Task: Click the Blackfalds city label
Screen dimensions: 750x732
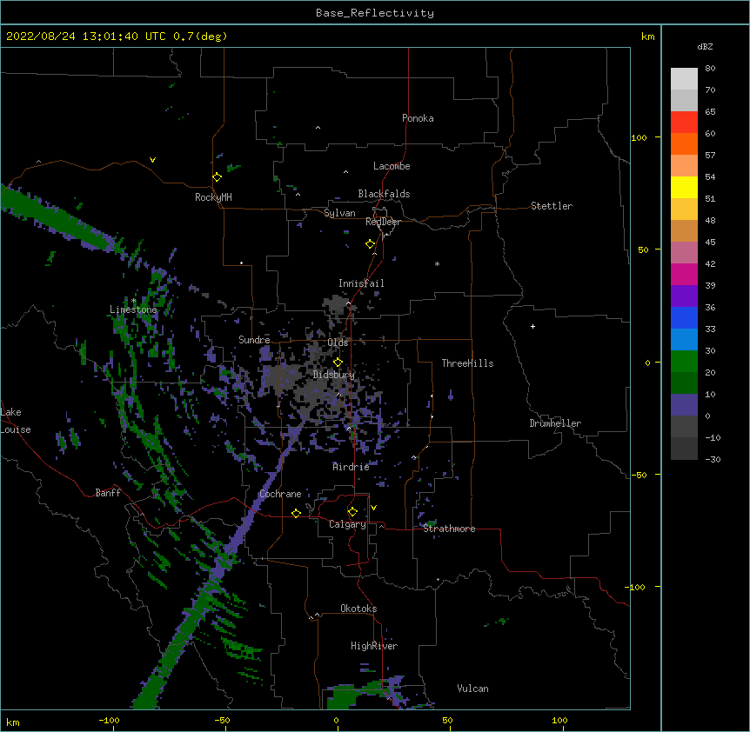Action: (384, 194)
